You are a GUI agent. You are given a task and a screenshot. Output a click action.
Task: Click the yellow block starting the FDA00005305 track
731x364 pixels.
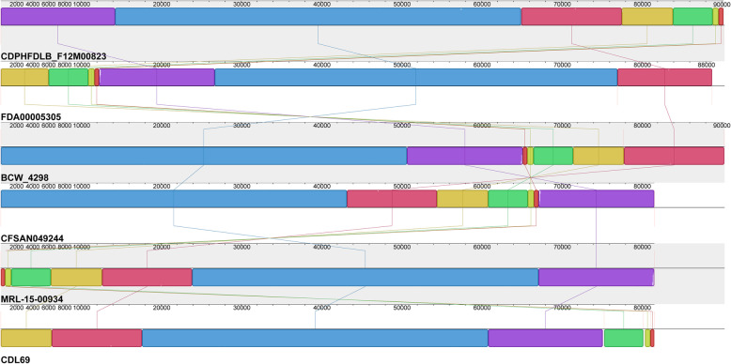24,77
